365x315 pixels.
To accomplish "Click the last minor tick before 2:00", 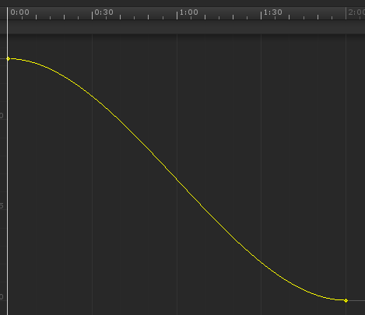I will (x=332, y=18).
